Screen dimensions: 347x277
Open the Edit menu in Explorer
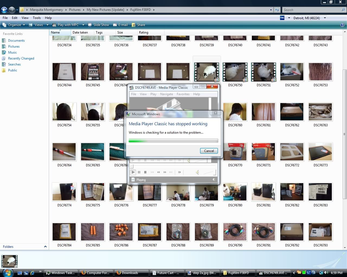(15, 18)
